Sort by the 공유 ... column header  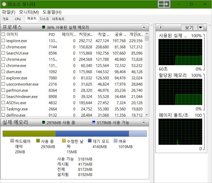119,34
